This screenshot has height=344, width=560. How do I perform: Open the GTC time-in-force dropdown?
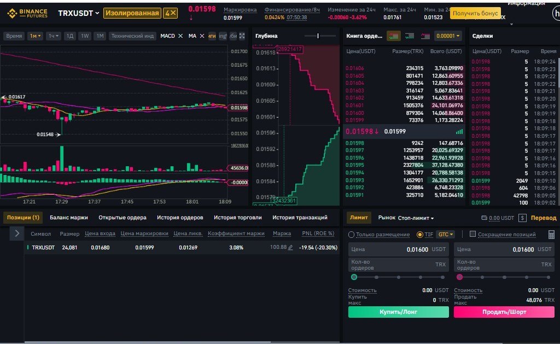point(445,234)
